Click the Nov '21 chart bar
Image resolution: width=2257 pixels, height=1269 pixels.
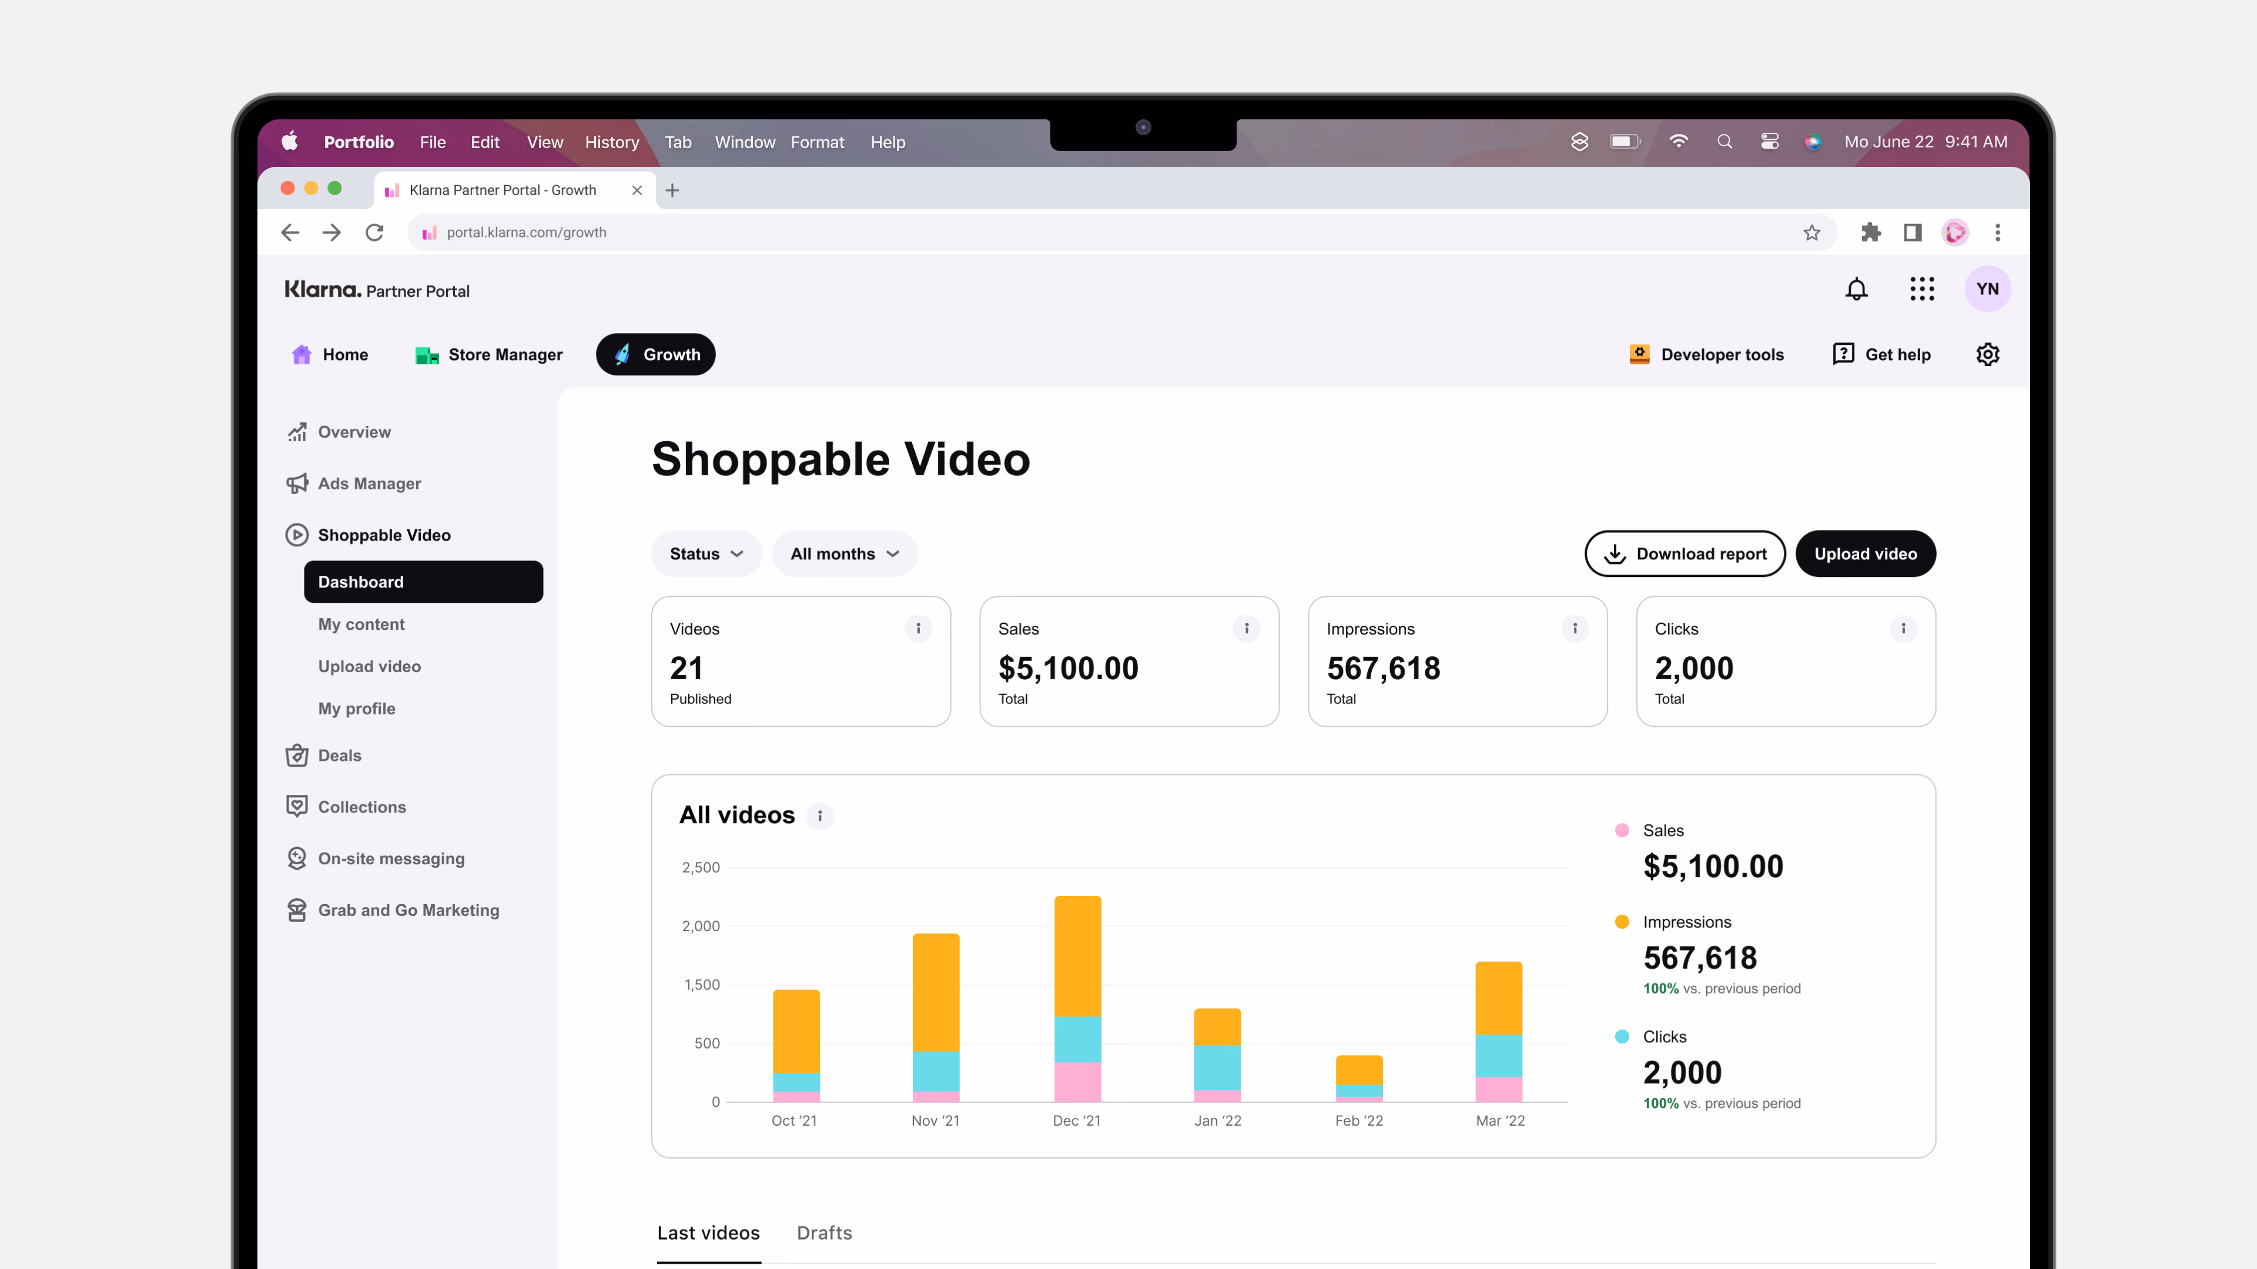(x=936, y=1018)
